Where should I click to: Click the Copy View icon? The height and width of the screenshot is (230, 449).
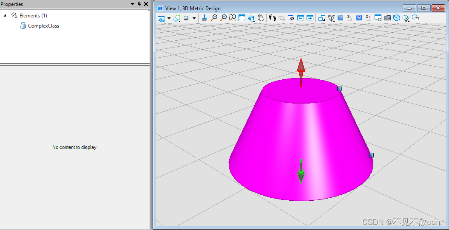322,18
